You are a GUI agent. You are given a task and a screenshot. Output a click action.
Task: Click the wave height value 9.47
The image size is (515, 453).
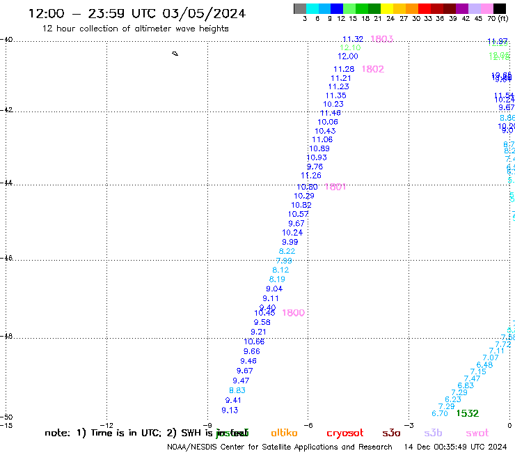coord(241,381)
